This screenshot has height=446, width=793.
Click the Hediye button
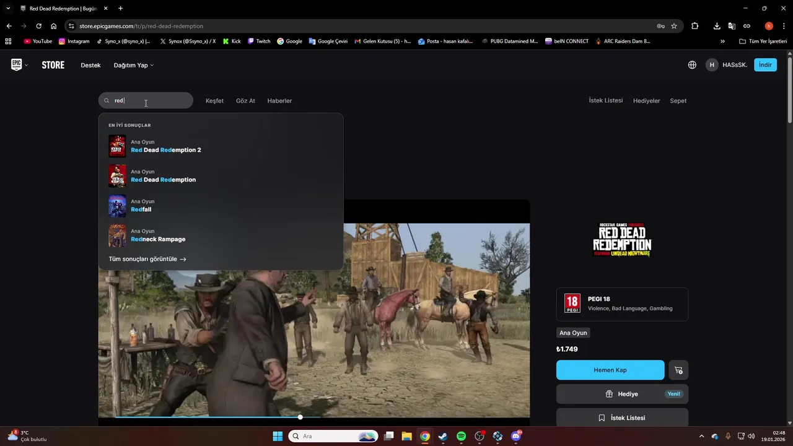622,394
